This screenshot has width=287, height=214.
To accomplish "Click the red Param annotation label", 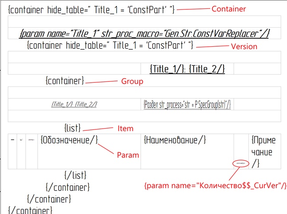I will point(128,155).
